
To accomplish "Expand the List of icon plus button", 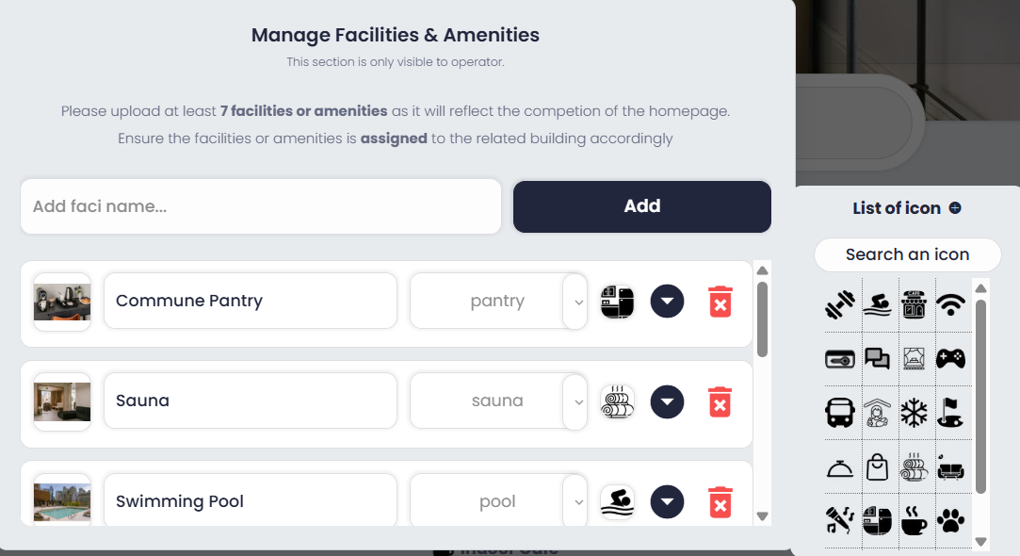I will pyautogui.click(x=956, y=208).
